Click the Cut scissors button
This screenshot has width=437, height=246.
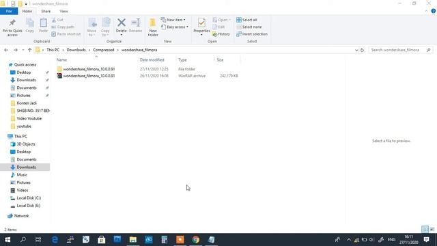click(x=57, y=20)
